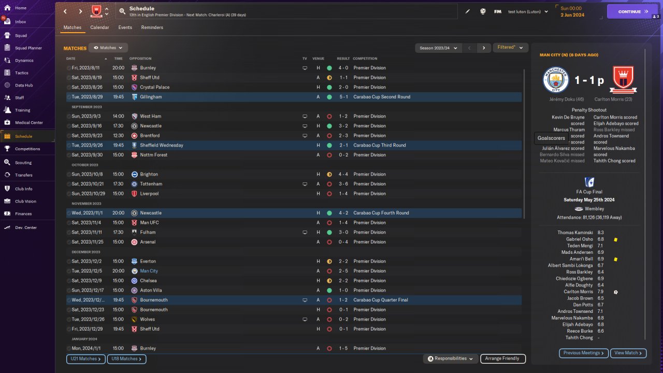Expand the club switcher chevrons beside the badge
Viewport: 663px width, 373px height.
click(107, 11)
